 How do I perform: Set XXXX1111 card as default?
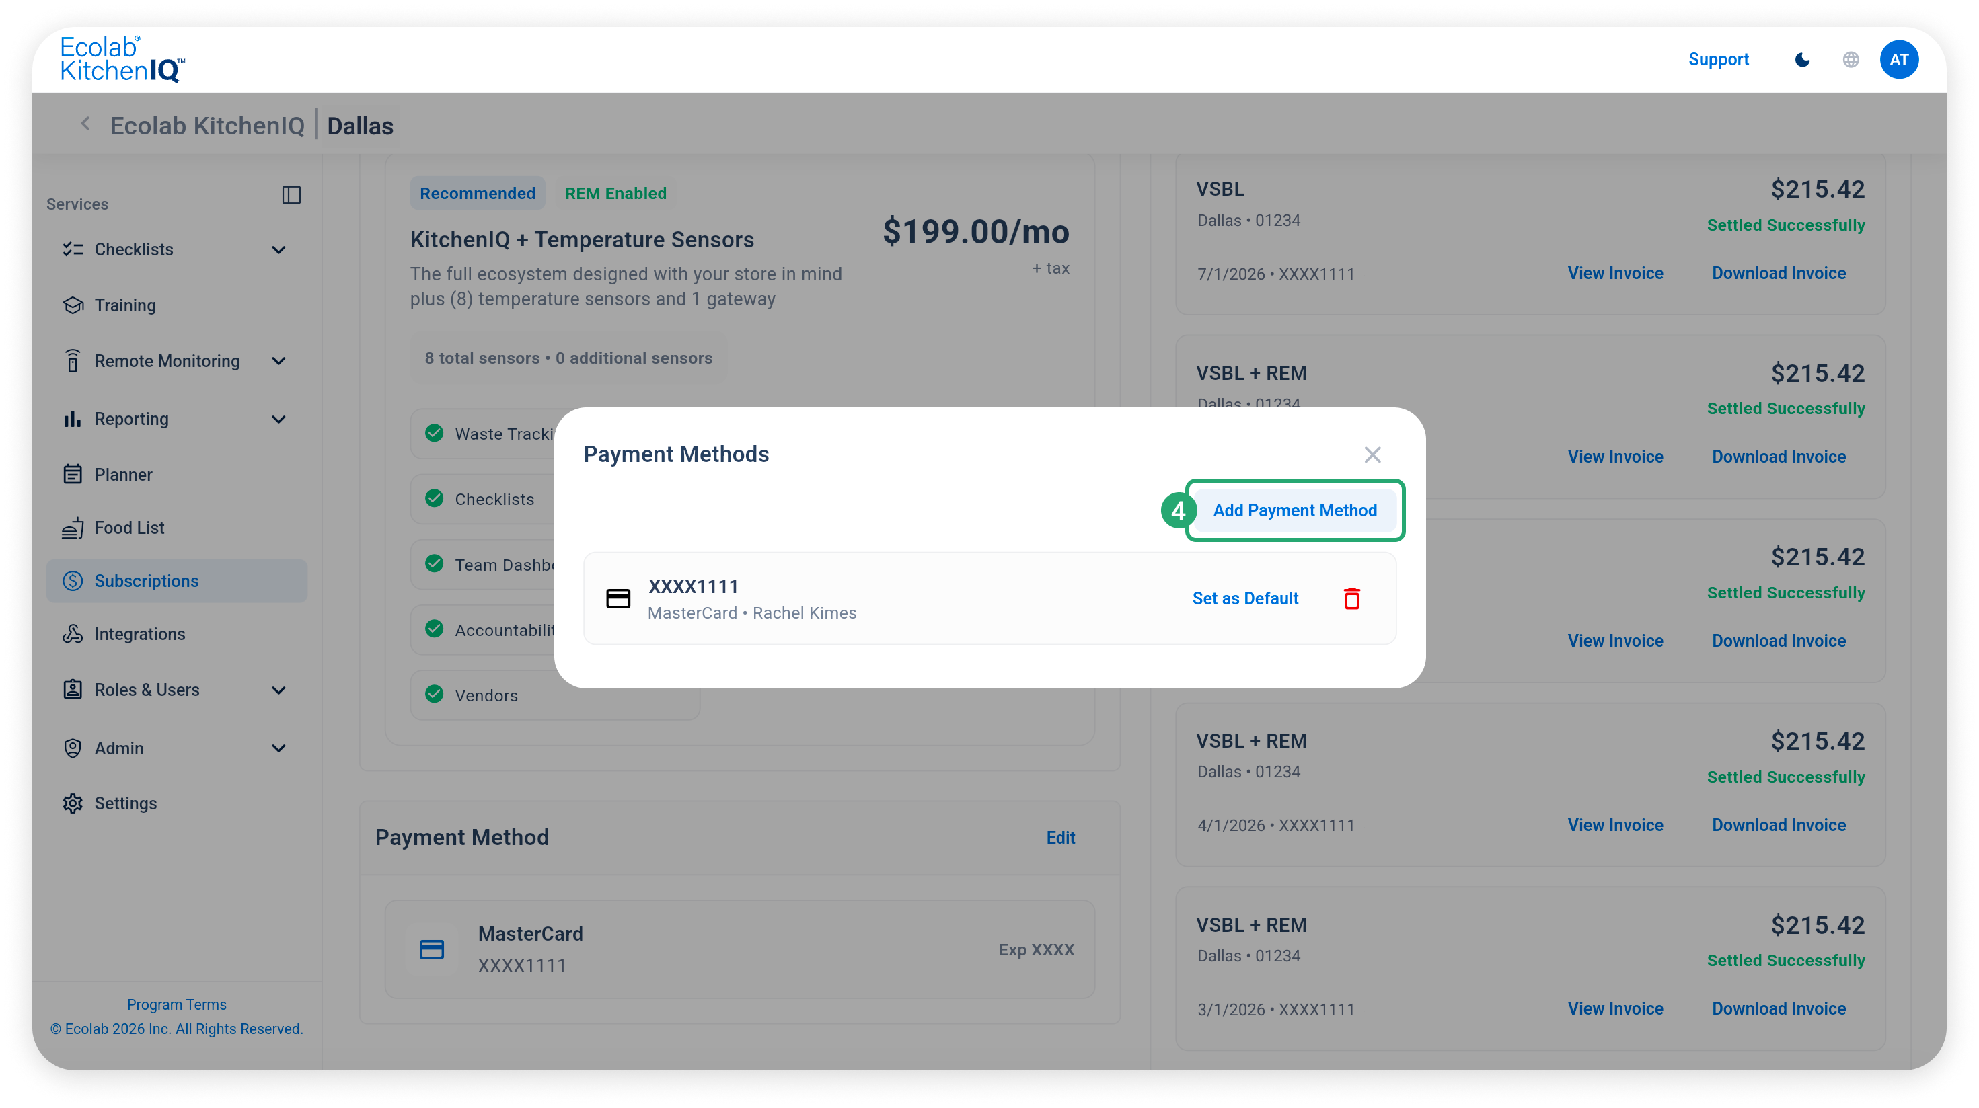(x=1244, y=599)
